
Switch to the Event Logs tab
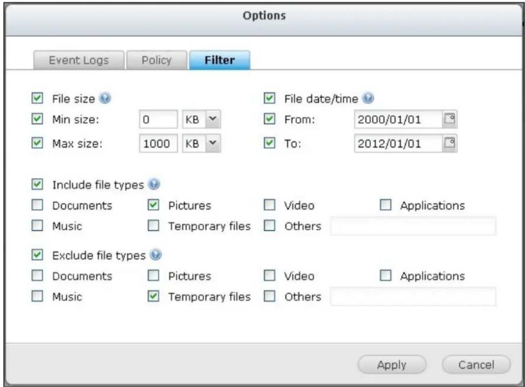click(x=79, y=60)
